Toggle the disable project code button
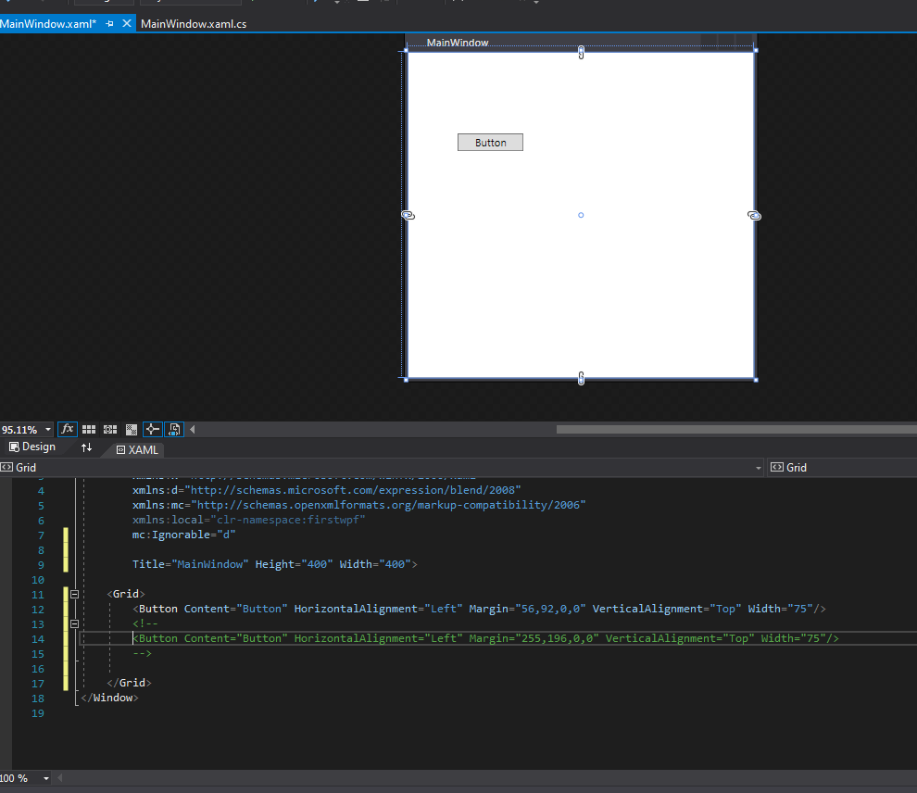Image resolution: width=917 pixels, height=793 pixels. point(174,429)
